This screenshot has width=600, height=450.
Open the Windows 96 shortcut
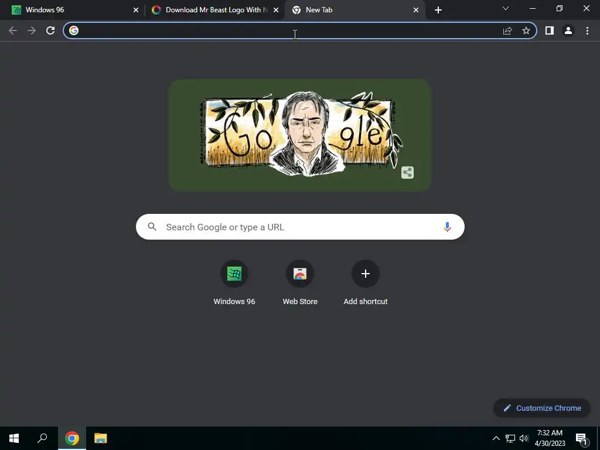tap(234, 283)
